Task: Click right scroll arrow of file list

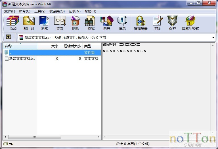Action: pos(98,137)
